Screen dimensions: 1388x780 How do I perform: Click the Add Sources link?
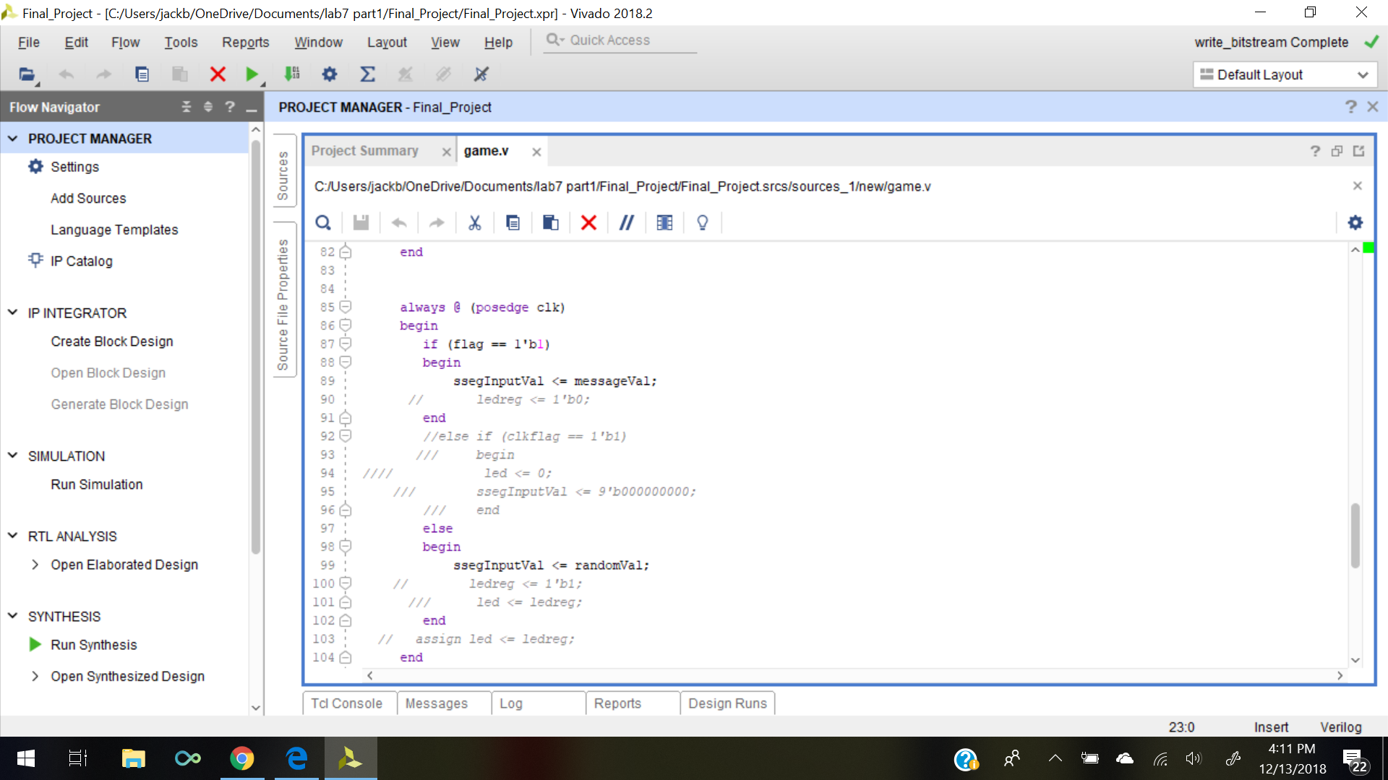click(88, 199)
